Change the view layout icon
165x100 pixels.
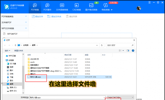(120, 51)
